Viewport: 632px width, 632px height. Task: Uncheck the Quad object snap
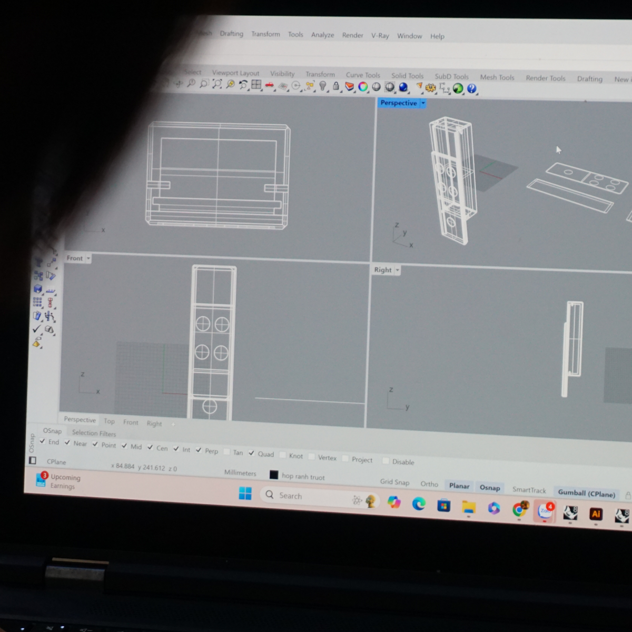tap(252, 453)
